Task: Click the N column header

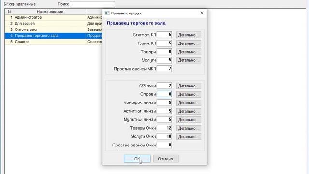Action: pos(9,12)
